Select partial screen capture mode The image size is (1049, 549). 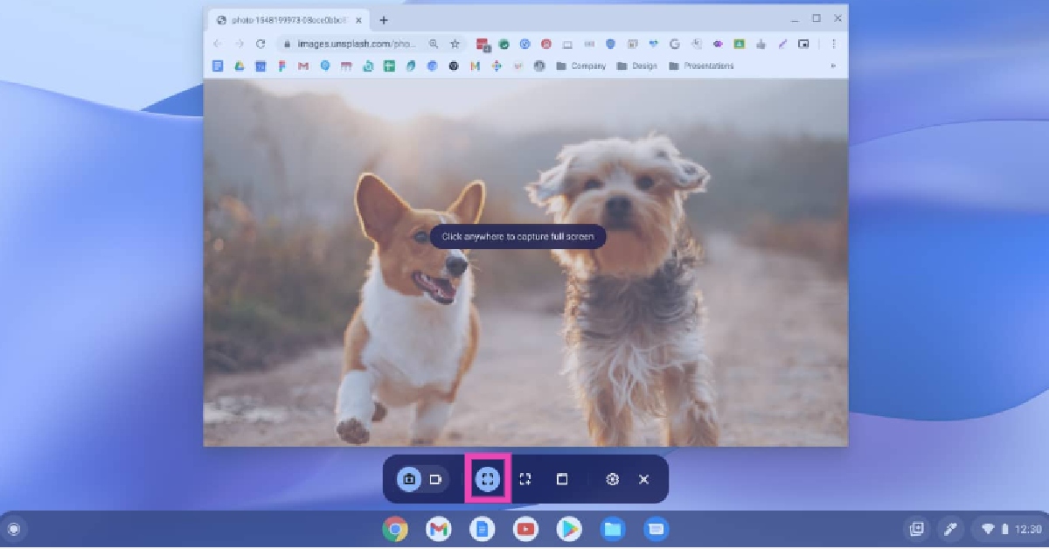(x=525, y=479)
